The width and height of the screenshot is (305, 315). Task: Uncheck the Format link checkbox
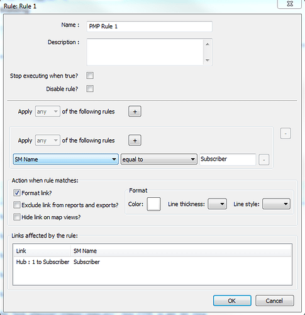17,193
